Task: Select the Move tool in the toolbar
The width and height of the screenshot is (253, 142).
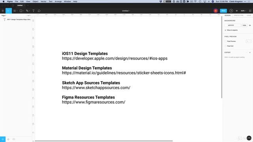Action: pos(9,11)
